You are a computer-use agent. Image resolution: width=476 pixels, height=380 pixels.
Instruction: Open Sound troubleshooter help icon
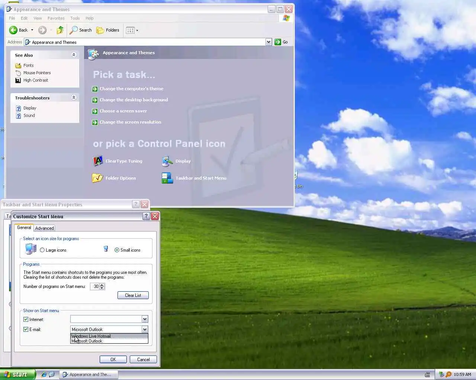point(18,116)
